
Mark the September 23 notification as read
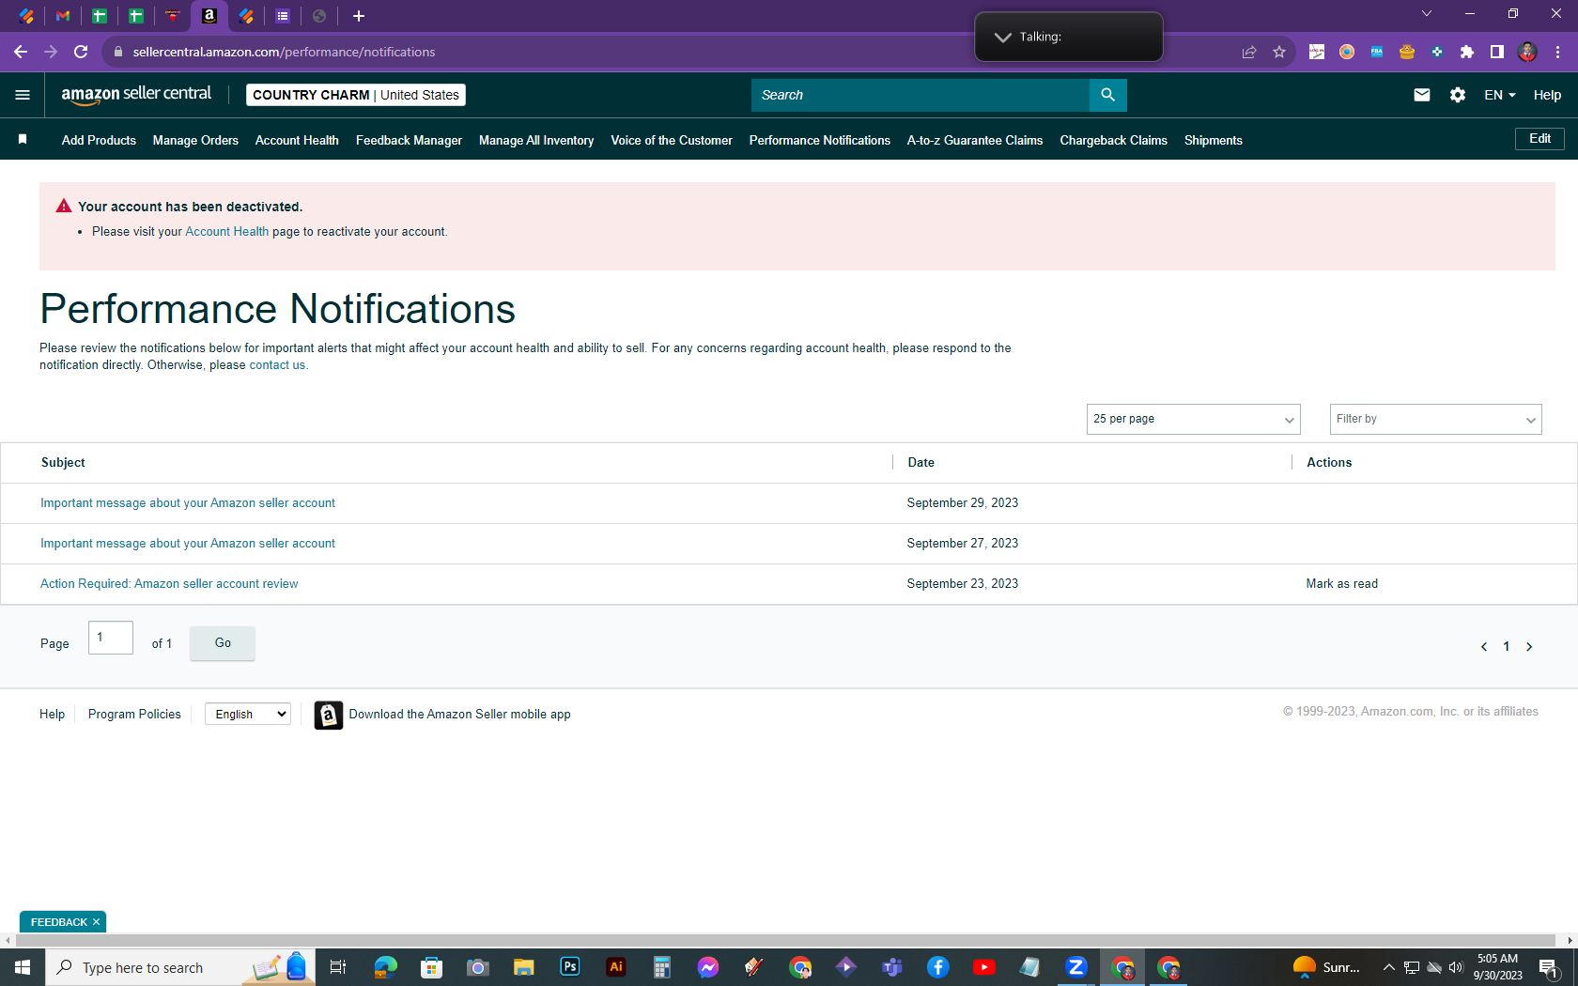(x=1342, y=584)
